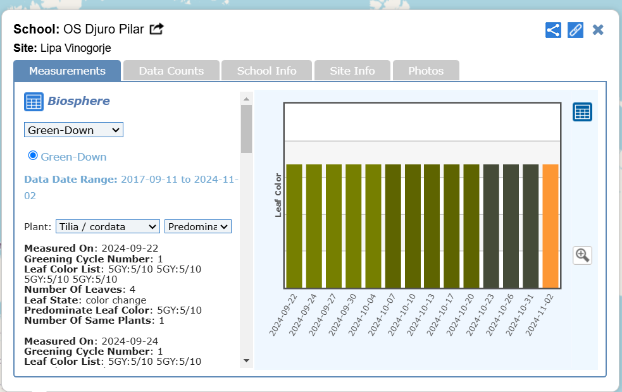This screenshot has width=622, height=392.
Task: View the Photos tab
Action: point(426,71)
